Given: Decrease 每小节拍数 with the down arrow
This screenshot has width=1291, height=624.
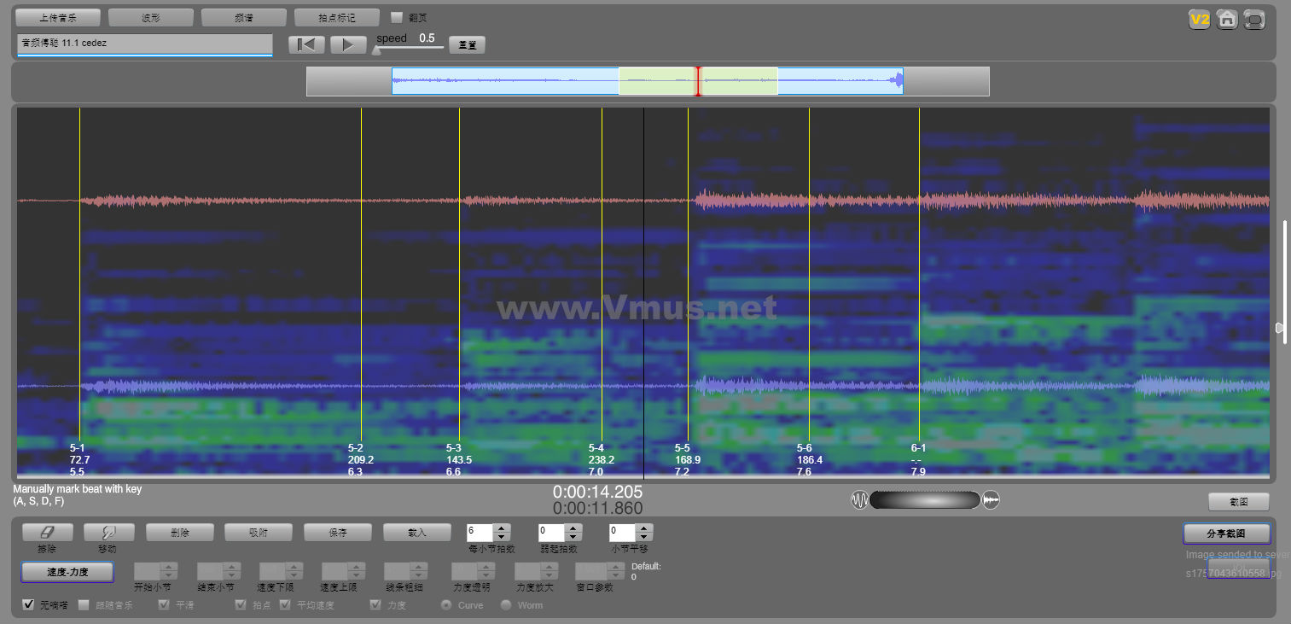Looking at the screenshot, I should coord(503,537).
